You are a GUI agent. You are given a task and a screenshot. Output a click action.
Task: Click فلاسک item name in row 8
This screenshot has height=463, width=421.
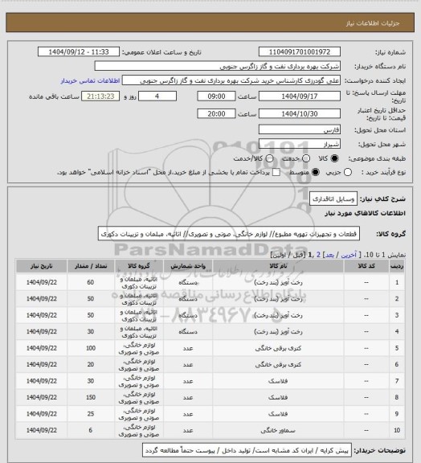pyautogui.click(x=278, y=397)
